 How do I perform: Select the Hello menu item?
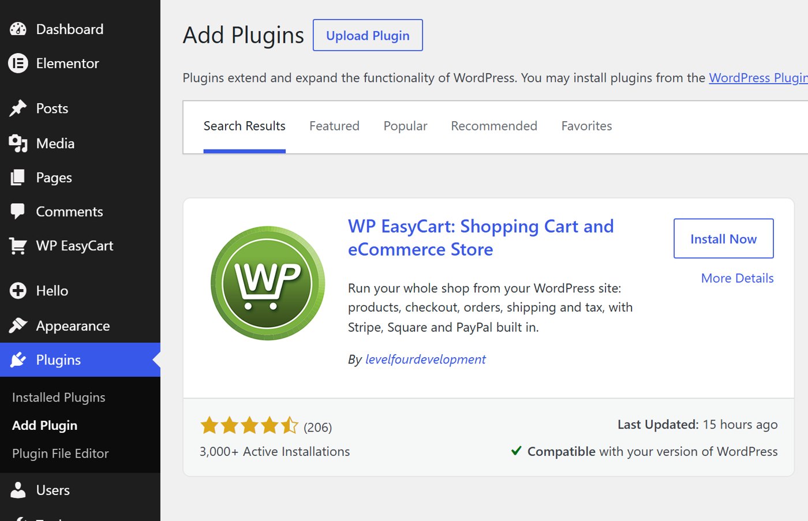(x=52, y=291)
